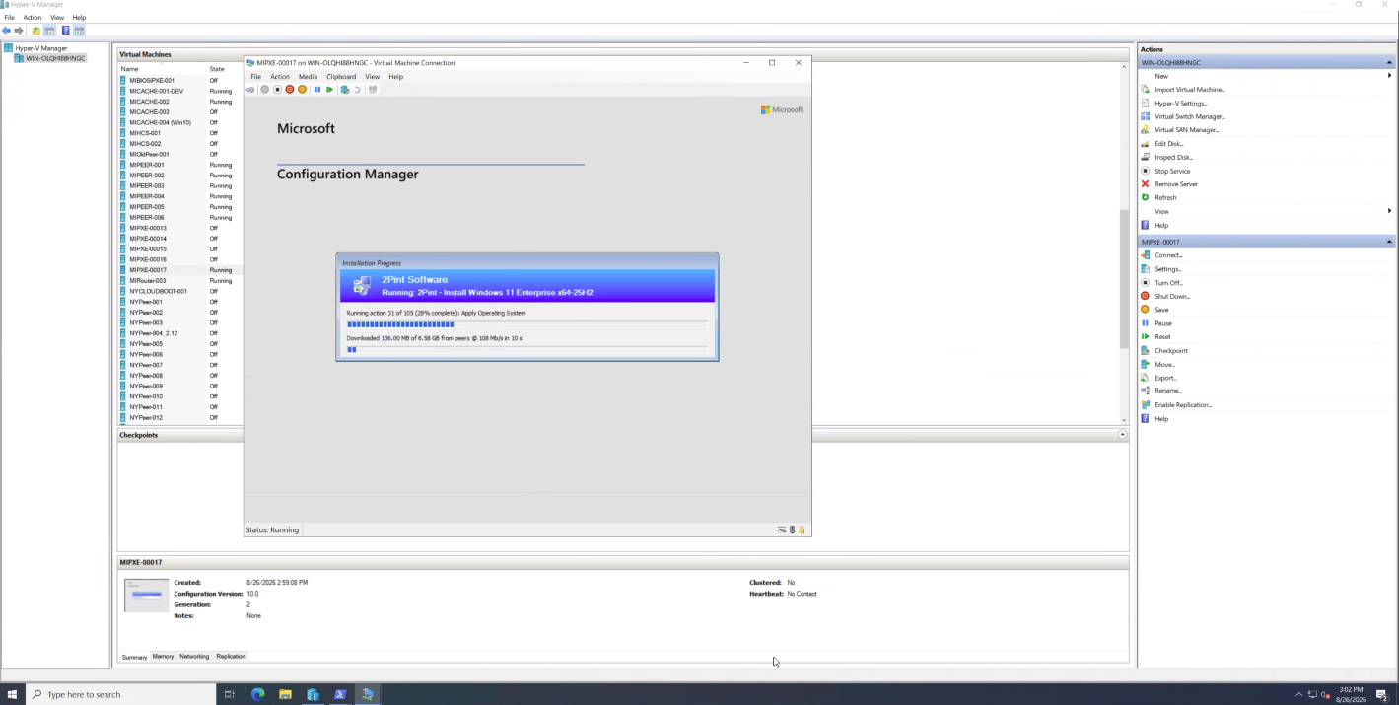Image resolution: width=1399 pixels, height=705 pixels.
Task: Open File menu in Hyper-V Manager
Action: (10, 18)
